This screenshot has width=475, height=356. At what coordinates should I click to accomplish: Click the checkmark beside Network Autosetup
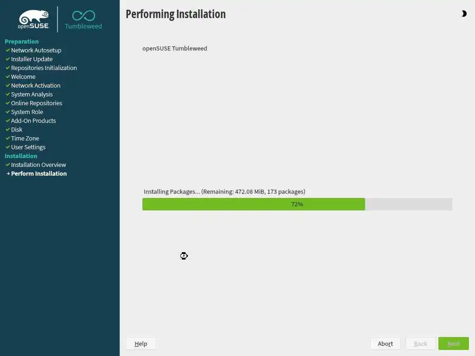coord(8,50)
